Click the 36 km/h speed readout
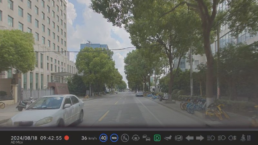Viewport: 258px width, 145px height. pos(89,138)
